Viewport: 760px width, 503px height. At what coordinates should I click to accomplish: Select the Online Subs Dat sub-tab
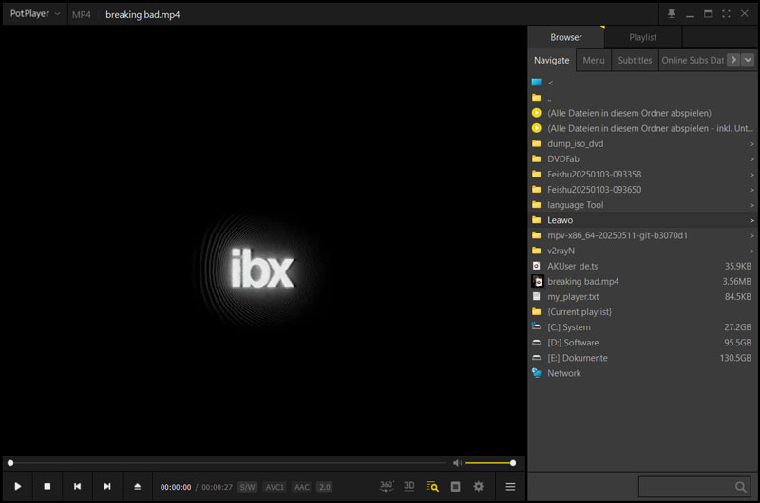click(x=693, y=60)
